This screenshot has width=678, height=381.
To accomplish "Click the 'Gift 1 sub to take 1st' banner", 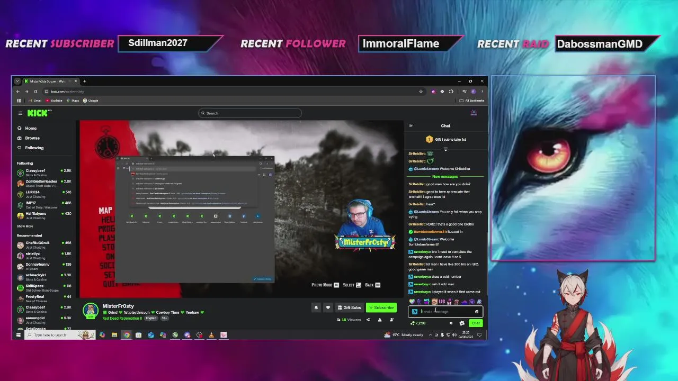I will (447, 139).
